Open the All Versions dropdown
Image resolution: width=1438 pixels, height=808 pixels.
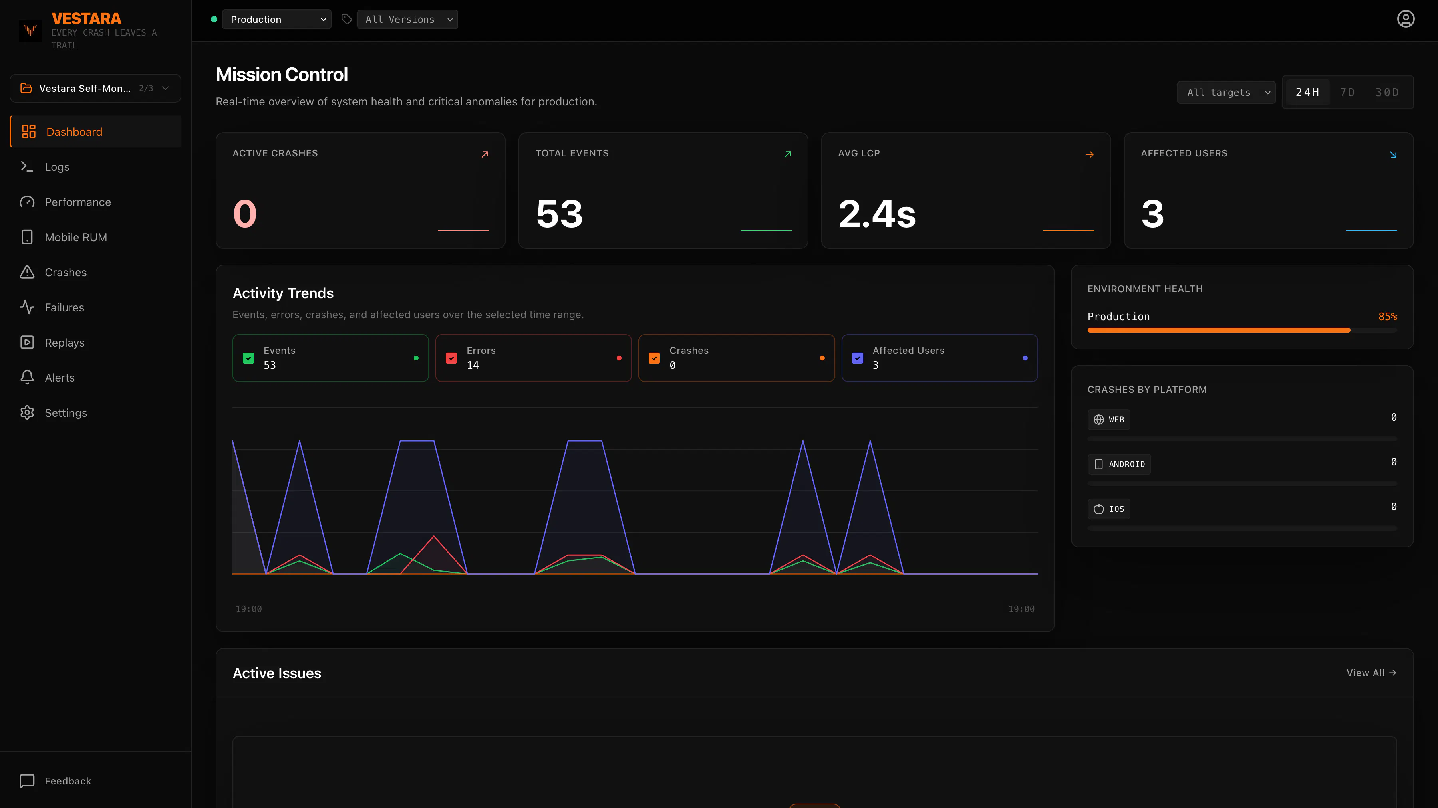[407, 20]
